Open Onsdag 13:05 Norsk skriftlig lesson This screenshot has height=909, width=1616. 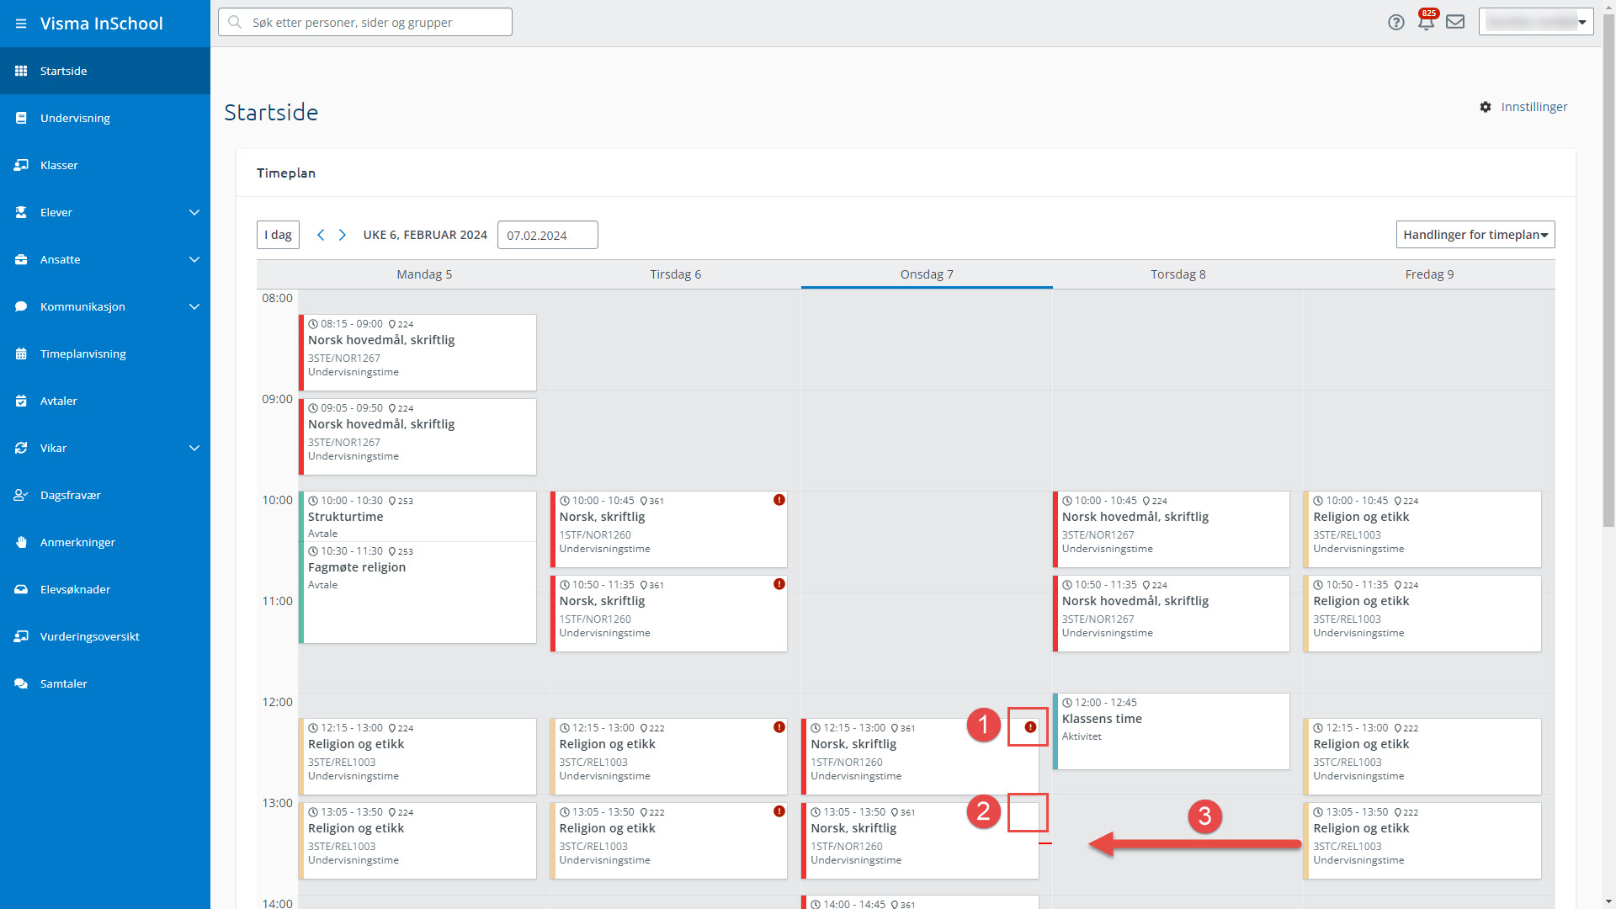(920, 841)
